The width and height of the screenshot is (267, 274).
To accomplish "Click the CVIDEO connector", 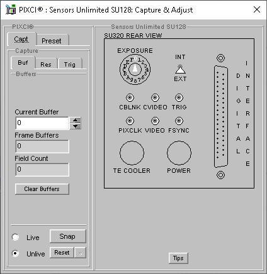I will coord(155,97).
